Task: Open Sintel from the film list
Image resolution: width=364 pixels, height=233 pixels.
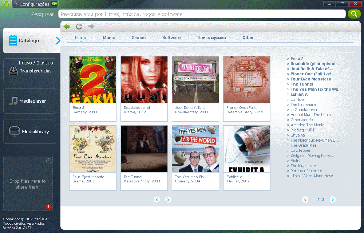Action: 295,161
